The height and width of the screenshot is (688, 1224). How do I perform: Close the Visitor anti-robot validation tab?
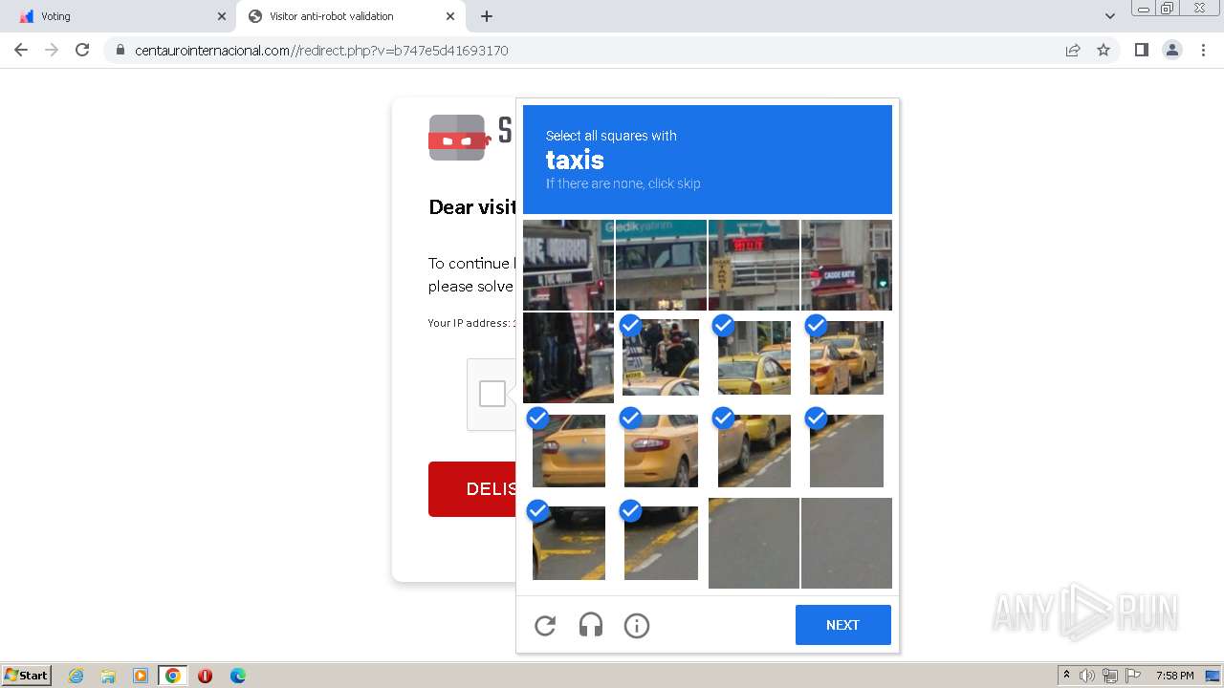click(x=450, y=16)
